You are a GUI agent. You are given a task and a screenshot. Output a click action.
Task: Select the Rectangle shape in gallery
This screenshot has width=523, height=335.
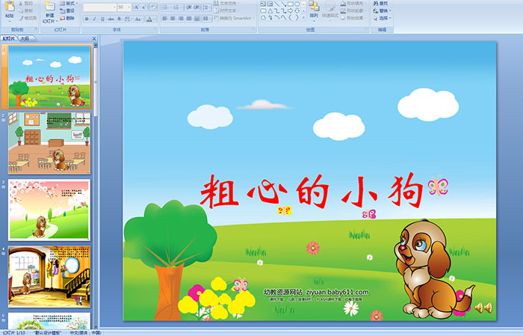291,4
